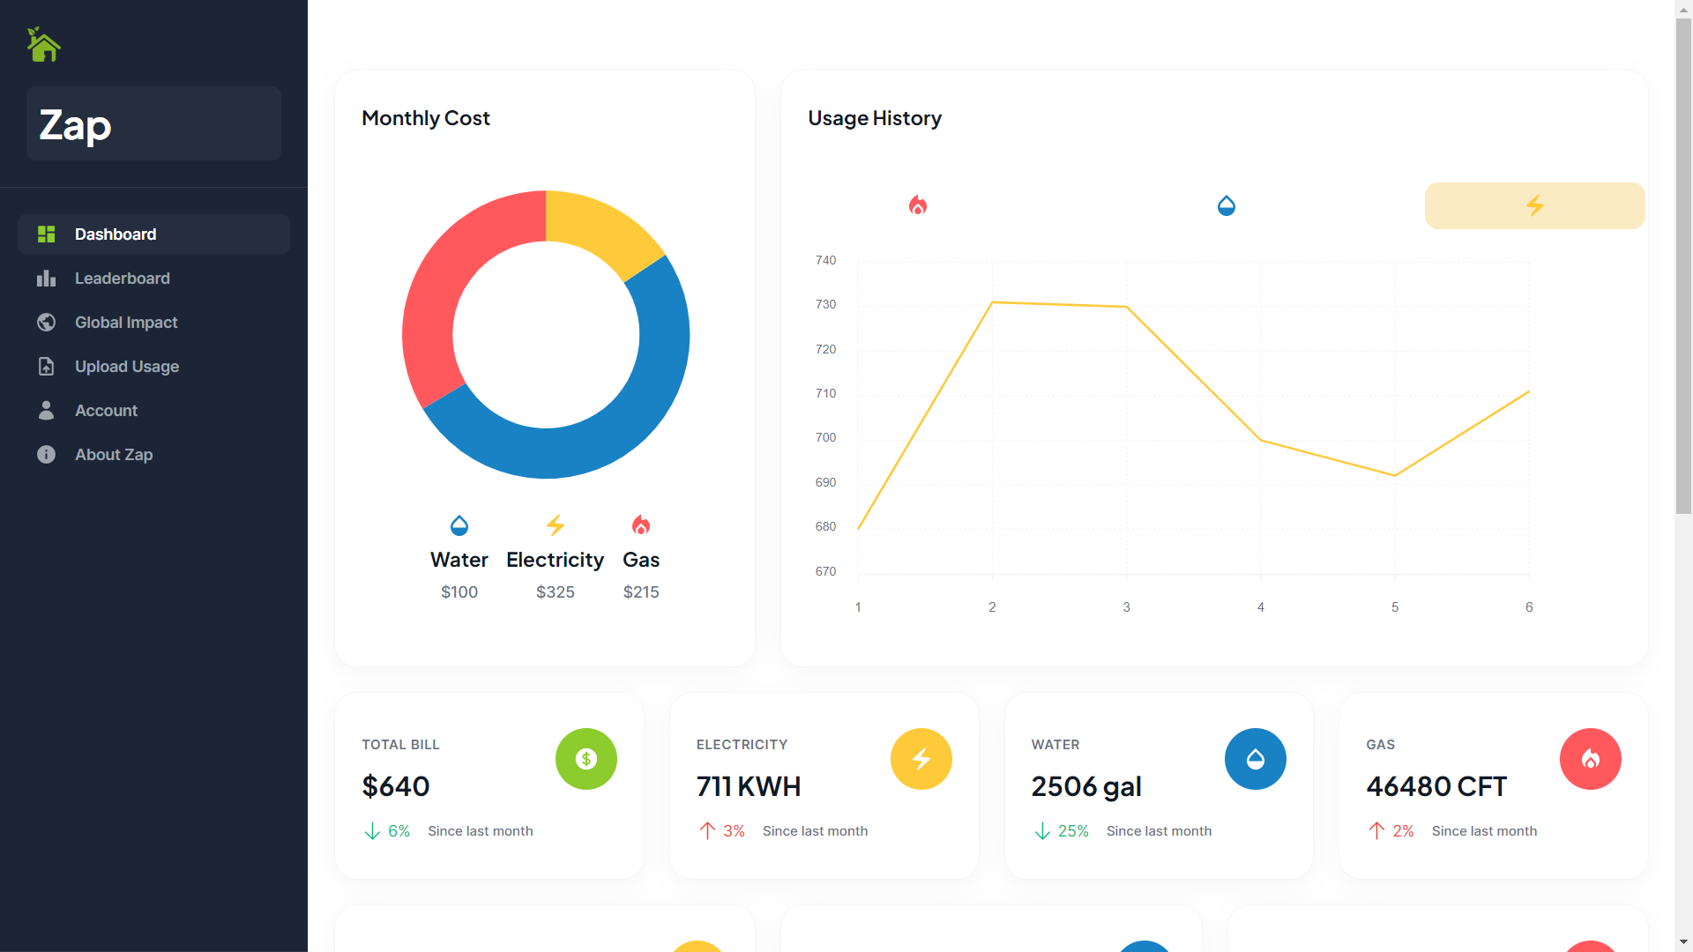The width and height of the screenshot is (1693, 952).
Task: Click the up arrow beside 3%
Action: (707, 831)
